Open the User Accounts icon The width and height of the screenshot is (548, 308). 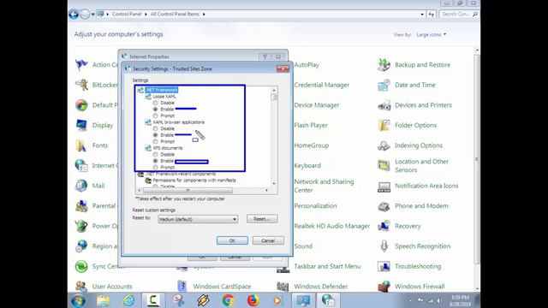pyautogui.click(x=81, y=287)
